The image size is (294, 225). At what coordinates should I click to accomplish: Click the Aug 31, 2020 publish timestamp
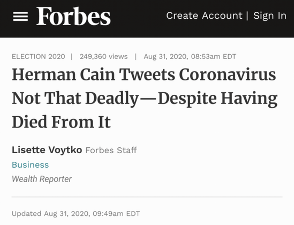coord(190,56)
